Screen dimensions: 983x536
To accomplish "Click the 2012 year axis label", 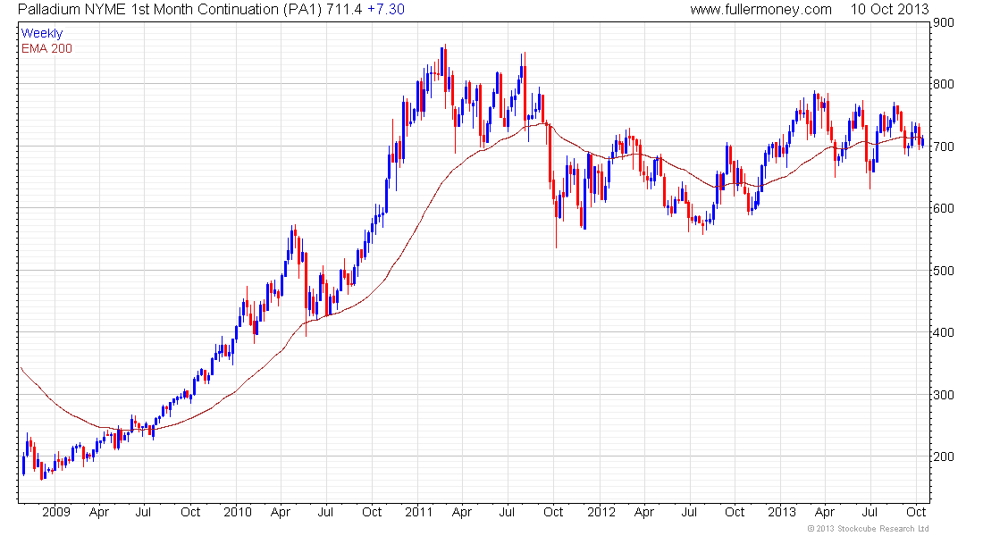I will coord(601,512).
